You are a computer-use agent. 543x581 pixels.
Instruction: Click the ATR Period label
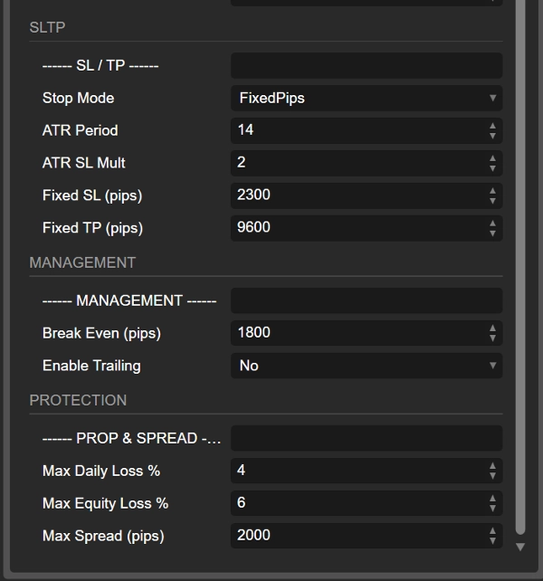[80, 130]
